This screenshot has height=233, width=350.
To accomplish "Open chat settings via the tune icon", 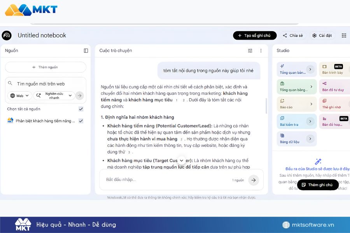I will click(x=250, y=50).
